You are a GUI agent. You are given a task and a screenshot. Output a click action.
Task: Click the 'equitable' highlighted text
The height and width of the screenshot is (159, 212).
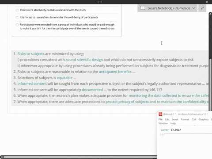click(64, 78)
